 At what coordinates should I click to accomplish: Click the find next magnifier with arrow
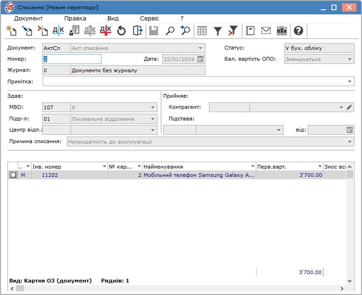(x=185, y=30)
